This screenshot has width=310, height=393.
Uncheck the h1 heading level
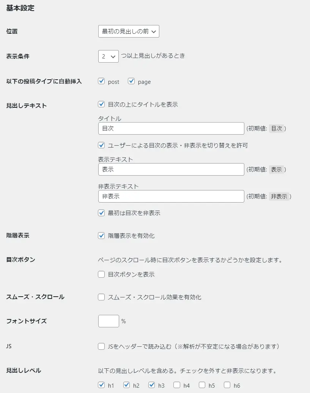pos(101,385)
